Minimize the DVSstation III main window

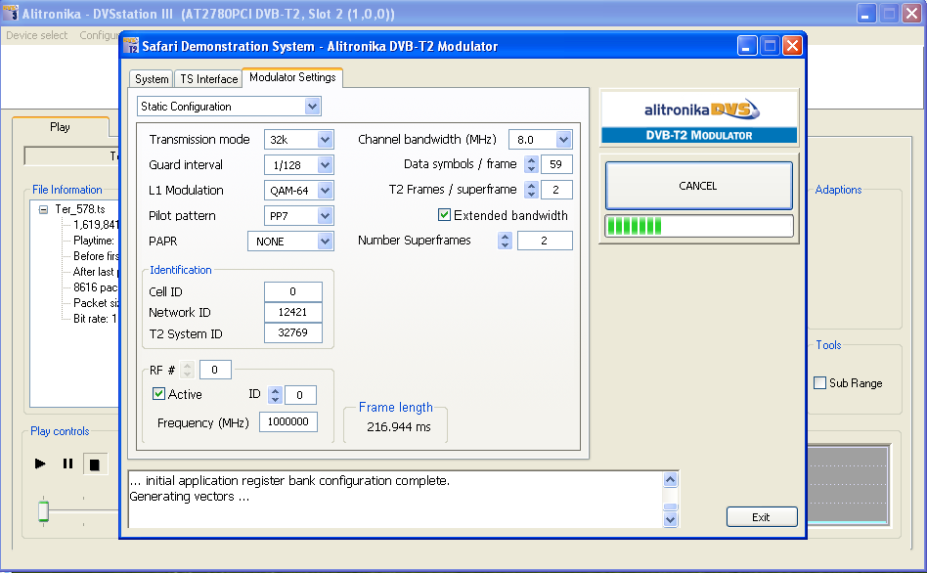(866, 14)
